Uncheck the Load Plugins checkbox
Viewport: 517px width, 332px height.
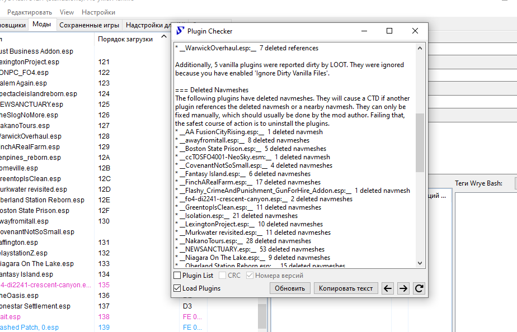point(177,288)
